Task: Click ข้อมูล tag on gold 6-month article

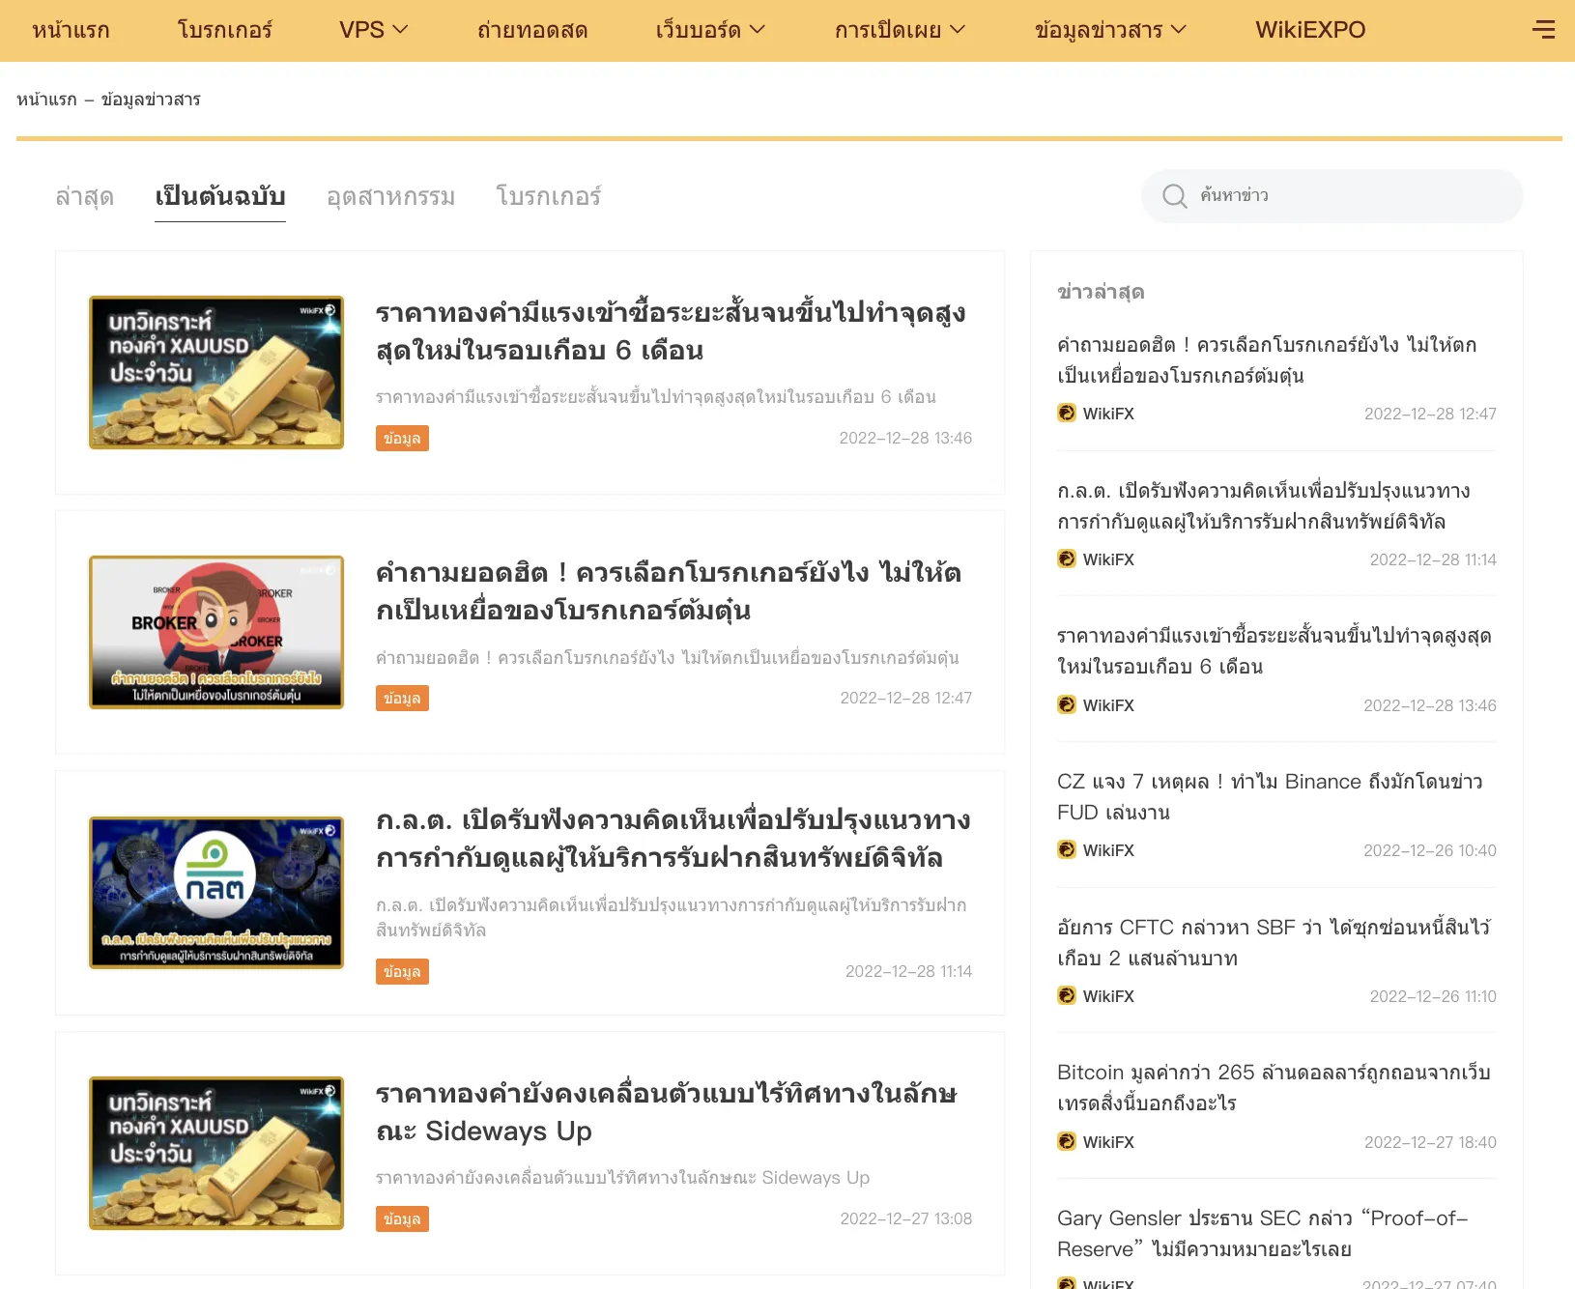Action: 402,438
